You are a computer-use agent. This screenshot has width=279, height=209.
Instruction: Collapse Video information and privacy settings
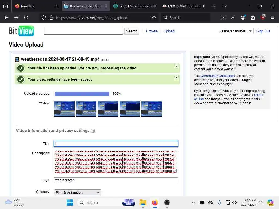click(93, 131)
